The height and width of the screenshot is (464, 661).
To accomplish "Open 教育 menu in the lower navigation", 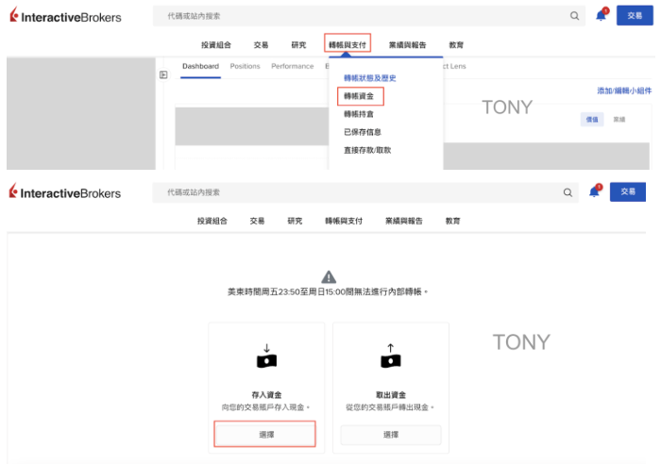I will (x=452, y=221).
